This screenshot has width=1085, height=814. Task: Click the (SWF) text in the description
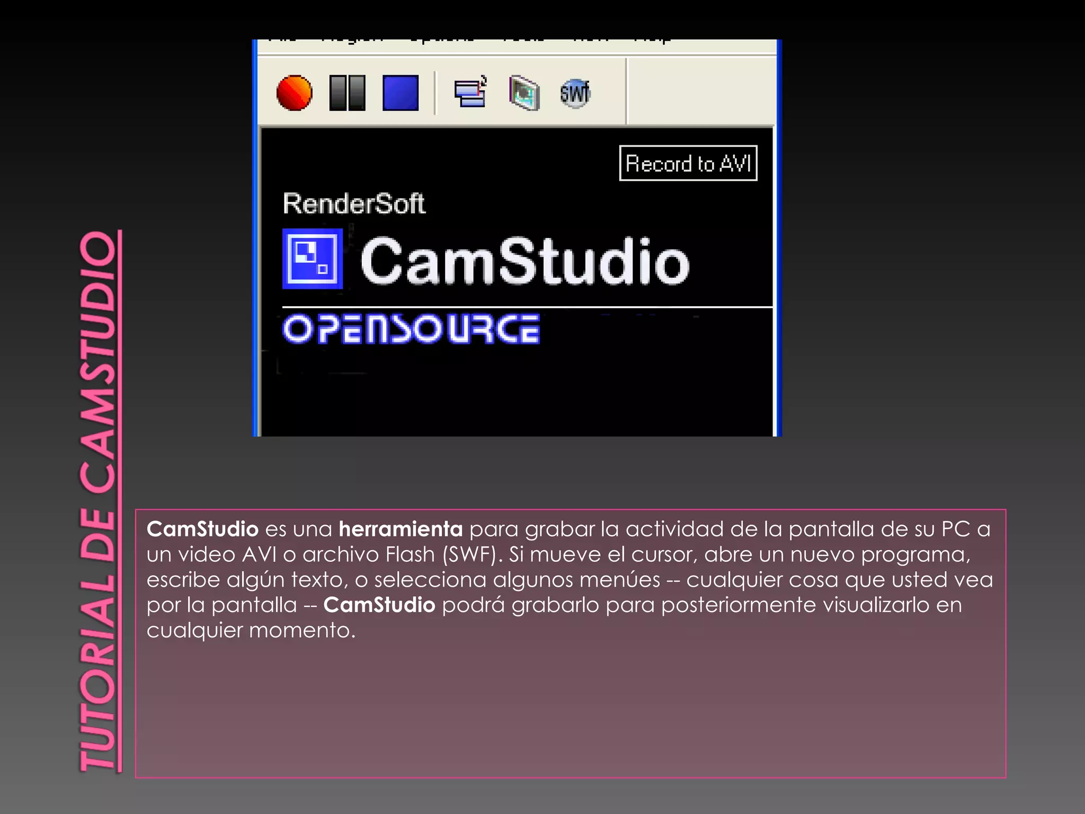click(x=472, y=554)
